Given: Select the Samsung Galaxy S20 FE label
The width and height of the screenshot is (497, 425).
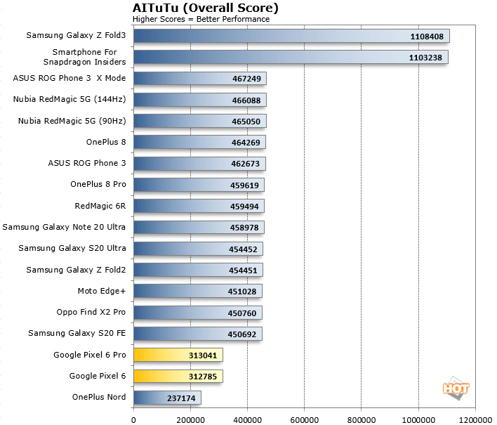Looking at the screenshot, I should click(77, 333).
